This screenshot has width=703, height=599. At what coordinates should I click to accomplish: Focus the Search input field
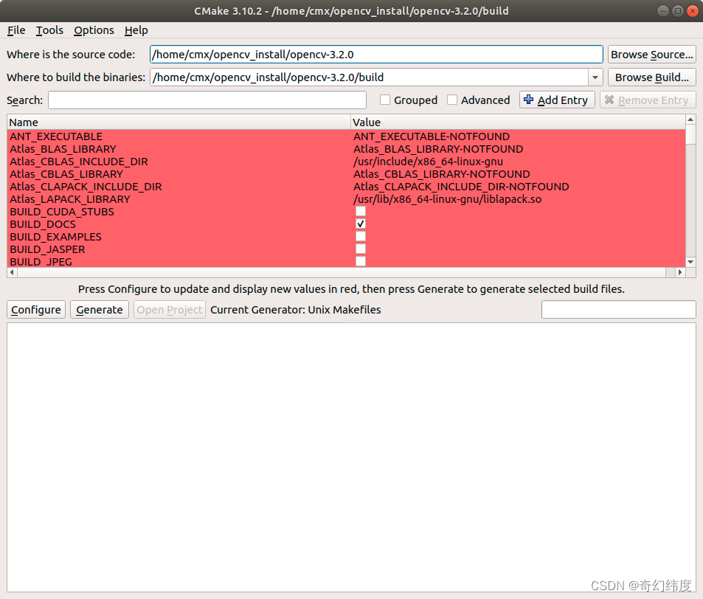coord(207,100)
